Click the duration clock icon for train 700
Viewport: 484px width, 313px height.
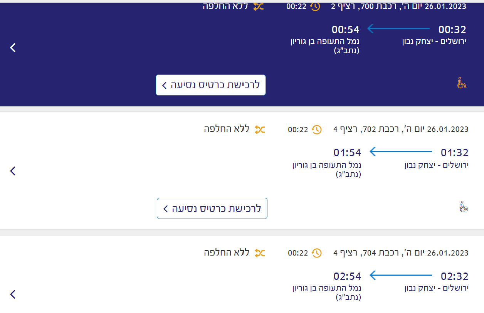315,7
